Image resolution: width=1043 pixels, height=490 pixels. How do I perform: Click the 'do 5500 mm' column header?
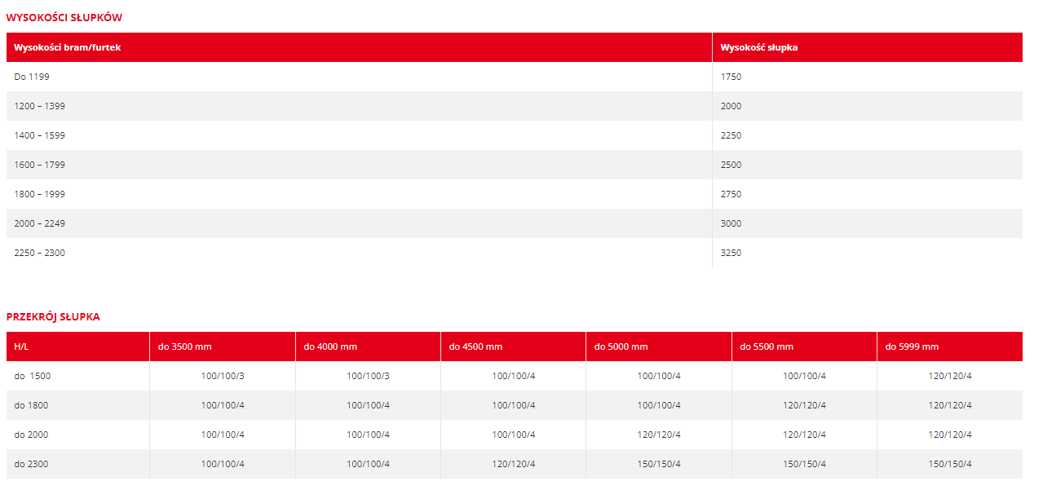[804, 347]
